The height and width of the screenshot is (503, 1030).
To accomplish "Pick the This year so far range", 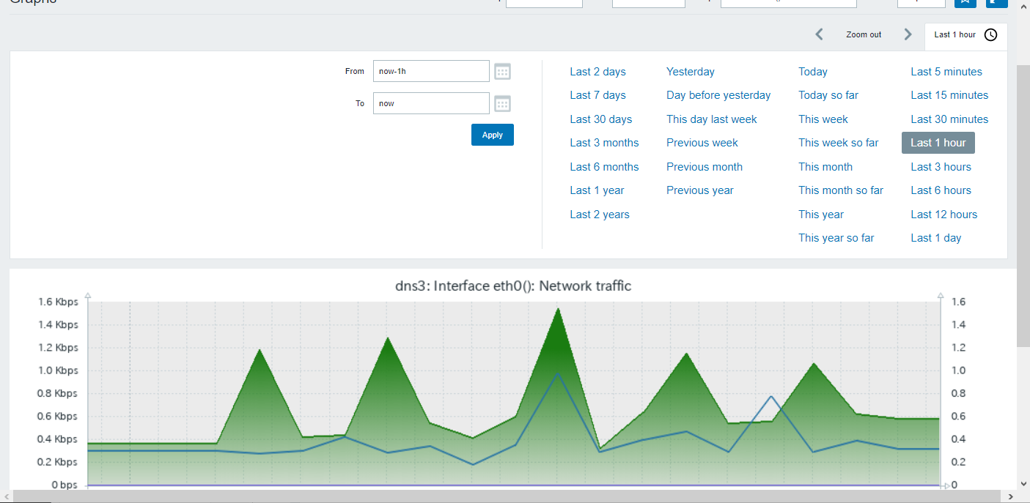I will pos(836,238).
